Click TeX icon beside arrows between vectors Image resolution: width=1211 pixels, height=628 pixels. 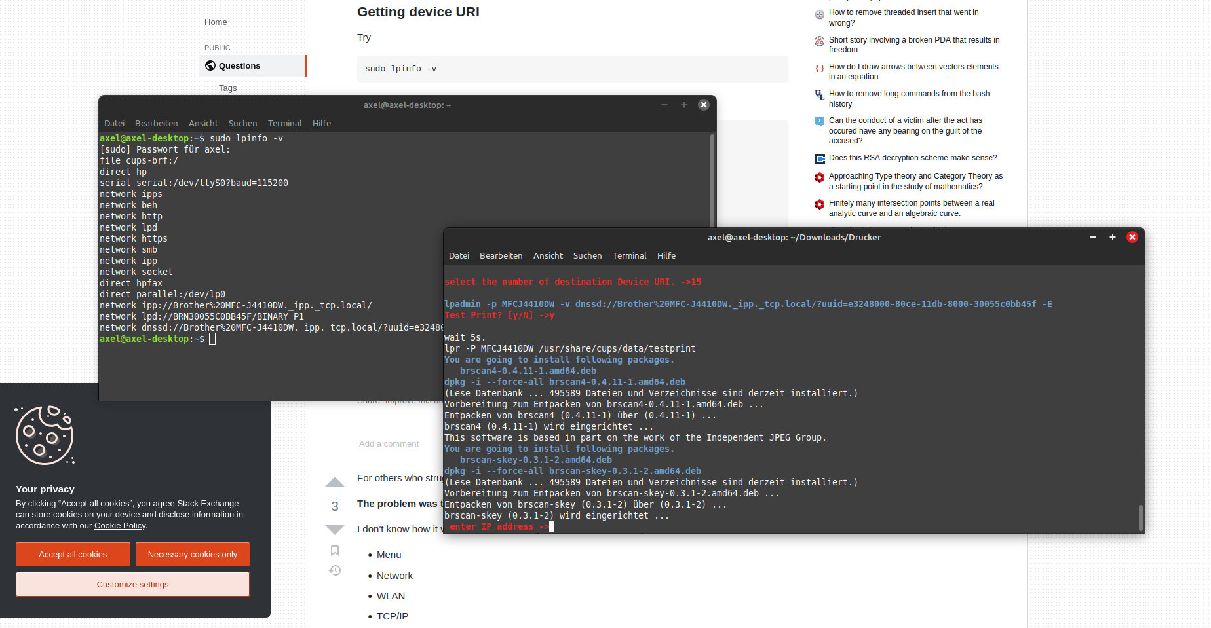coord(819,68)
